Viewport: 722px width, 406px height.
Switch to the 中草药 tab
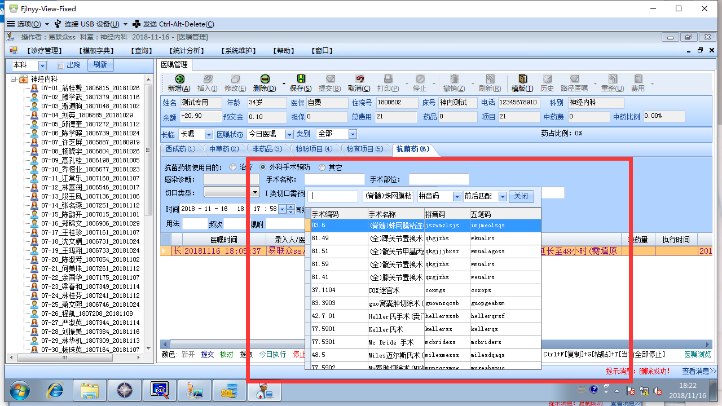coord(224,149)
